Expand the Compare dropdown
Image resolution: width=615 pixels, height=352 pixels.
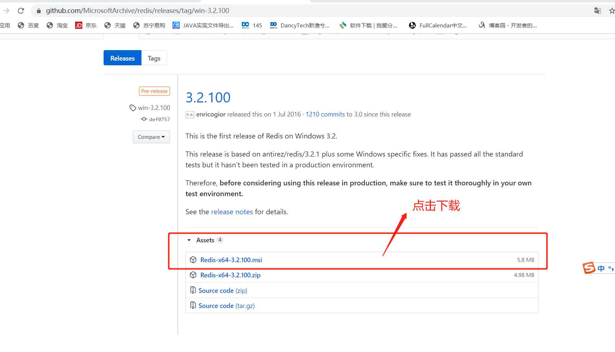click(151, 137)
